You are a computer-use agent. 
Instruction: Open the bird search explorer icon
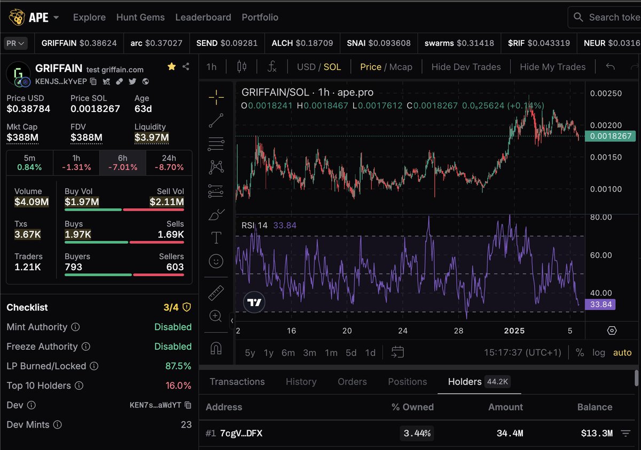click(106, 82)
